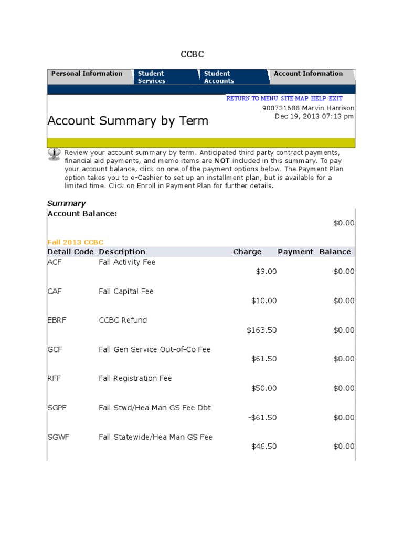Click the HELP link
This screenshot has width=403, height=538.
tap(319, 98)
